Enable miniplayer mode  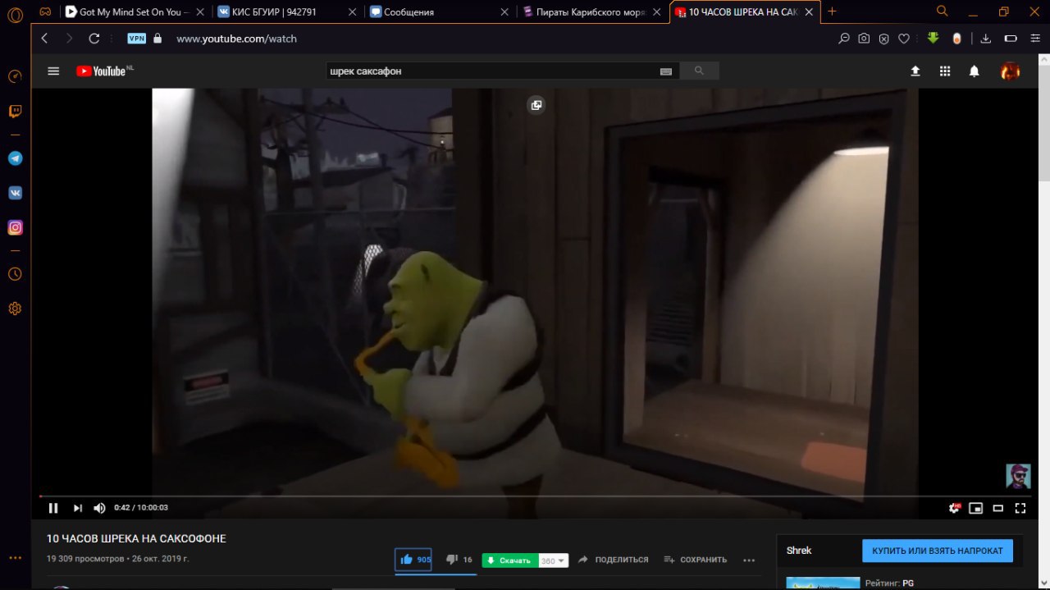(976, 508)
